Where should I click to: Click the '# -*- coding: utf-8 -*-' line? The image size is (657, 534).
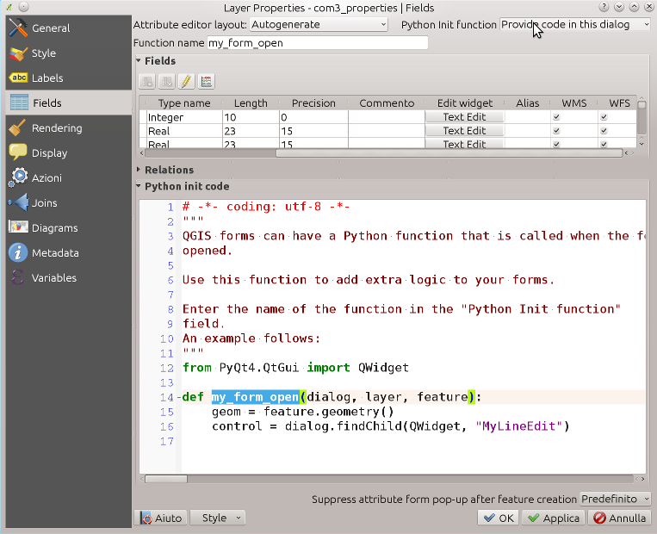click(x=266, y=207)
